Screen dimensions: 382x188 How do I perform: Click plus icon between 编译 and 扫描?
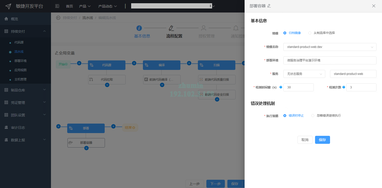[x=189, y=63]
